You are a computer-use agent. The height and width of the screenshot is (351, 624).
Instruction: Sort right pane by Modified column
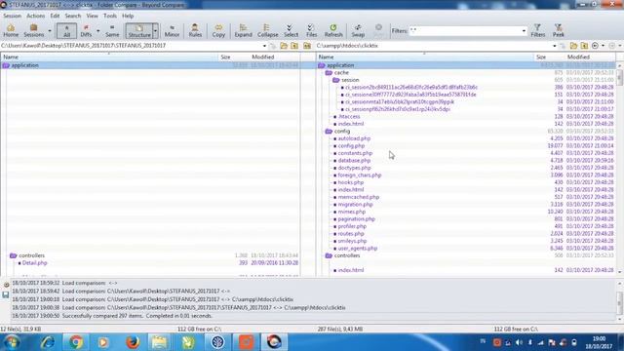590,57
